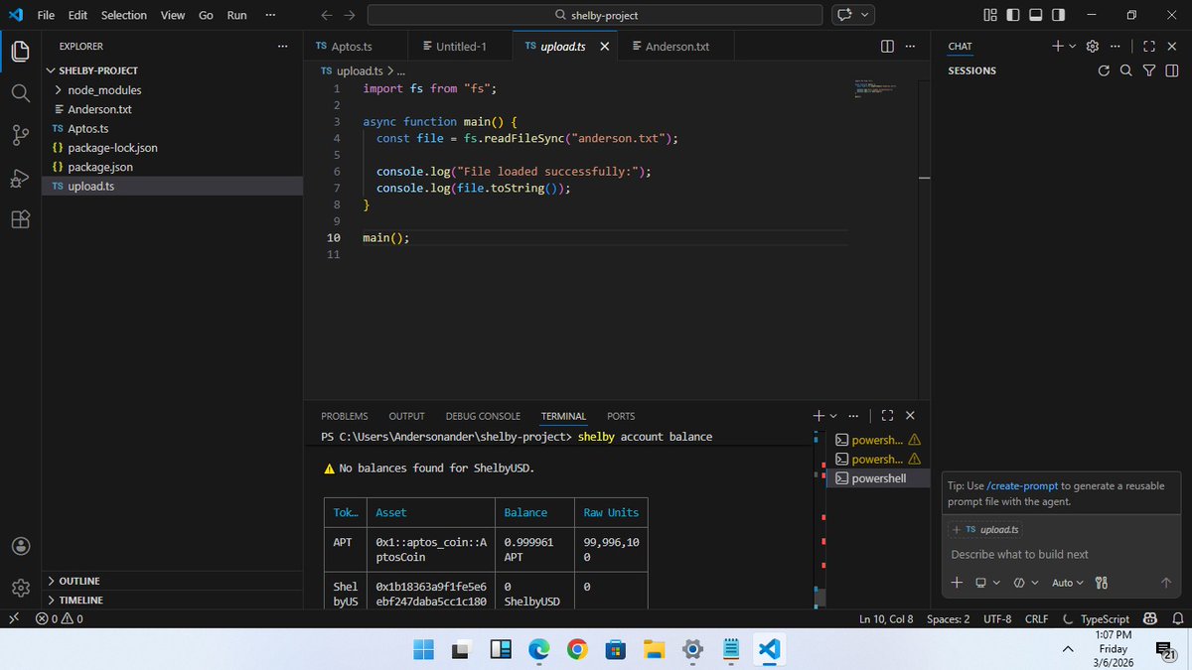This screenshot has height=670, width=1192.
Task: Open the File menu
Action: coord(46,15)
